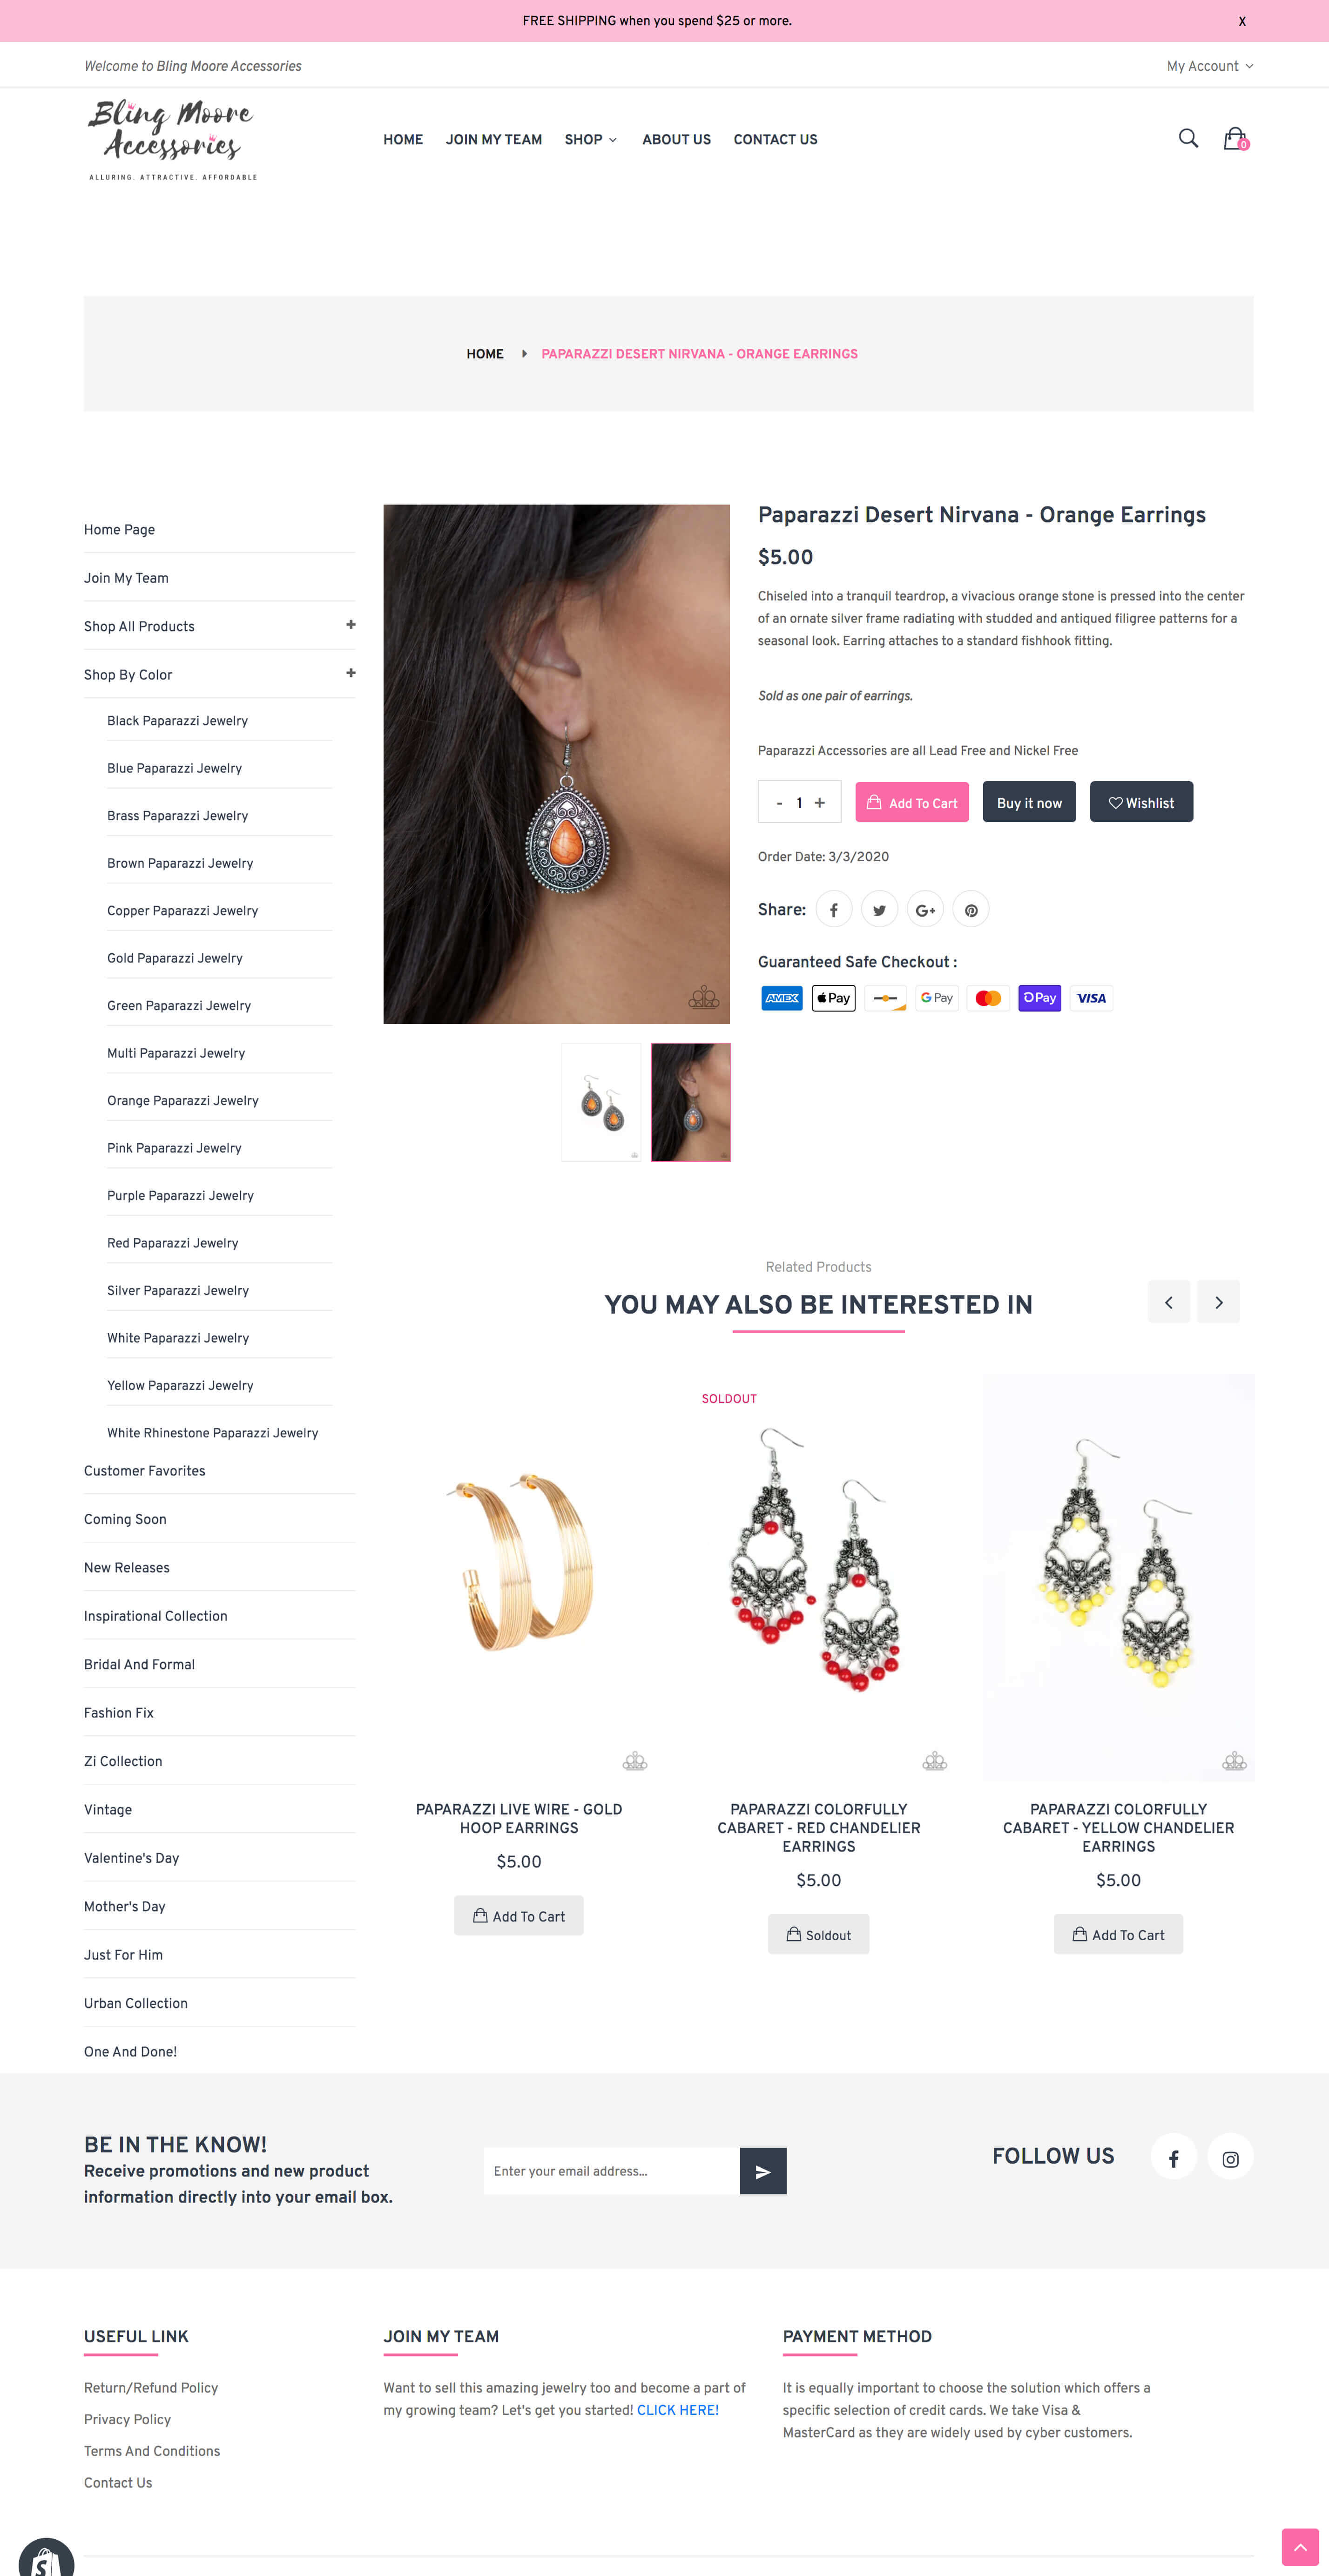Open the My Account dropdown

point(1209,66)
